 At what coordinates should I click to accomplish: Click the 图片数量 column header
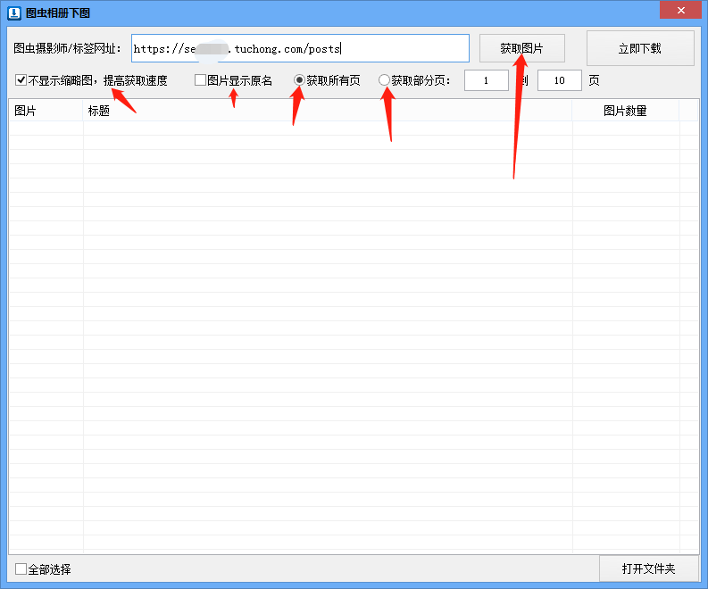(625, 111)
